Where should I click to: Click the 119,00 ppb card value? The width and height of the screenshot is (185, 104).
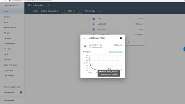(139, 35)
